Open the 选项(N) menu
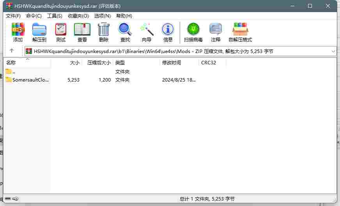The height and width of the screenshot is (206, 340). pyautogui.click(x=102, y=16)
